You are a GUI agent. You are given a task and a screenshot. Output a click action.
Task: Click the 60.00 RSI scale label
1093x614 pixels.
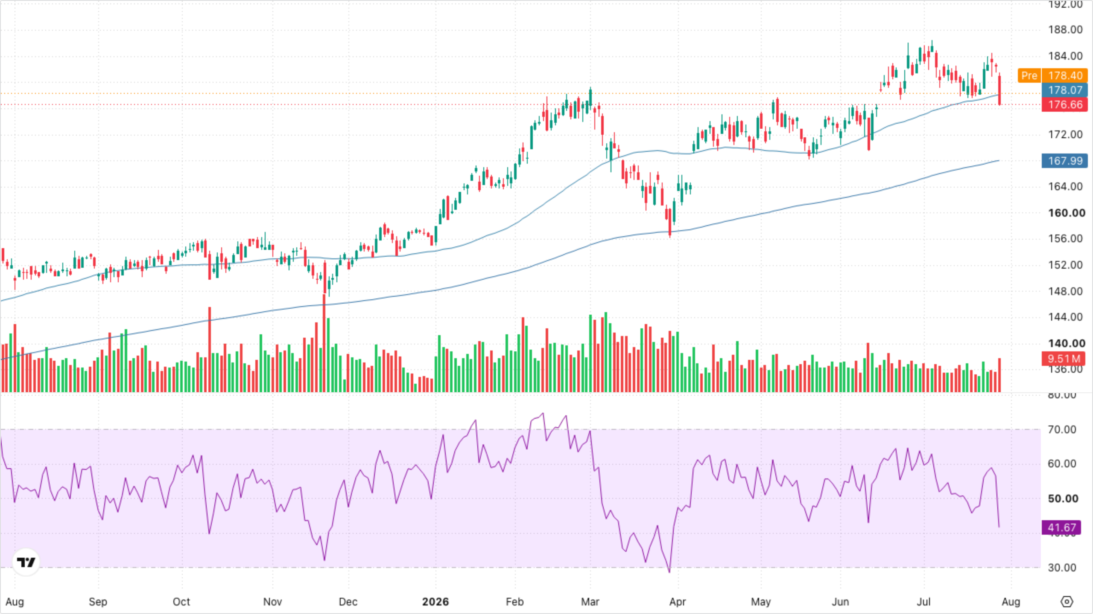click(x=1062, y=463)
